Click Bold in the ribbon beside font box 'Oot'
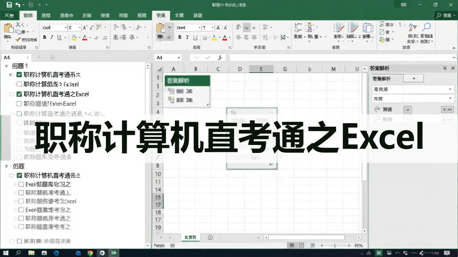The image size is (458, 257). 45,37
